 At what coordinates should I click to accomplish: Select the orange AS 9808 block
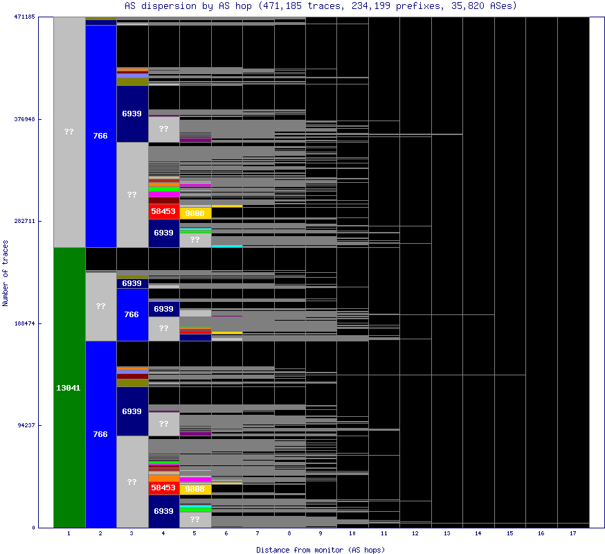(195, 213)
